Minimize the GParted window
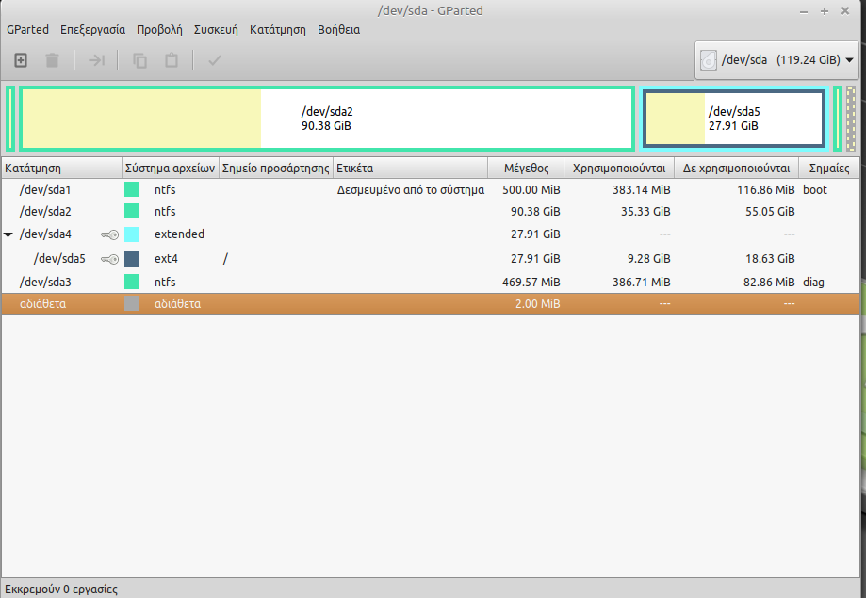Screen dimensions: 866x598 (804, 11)
